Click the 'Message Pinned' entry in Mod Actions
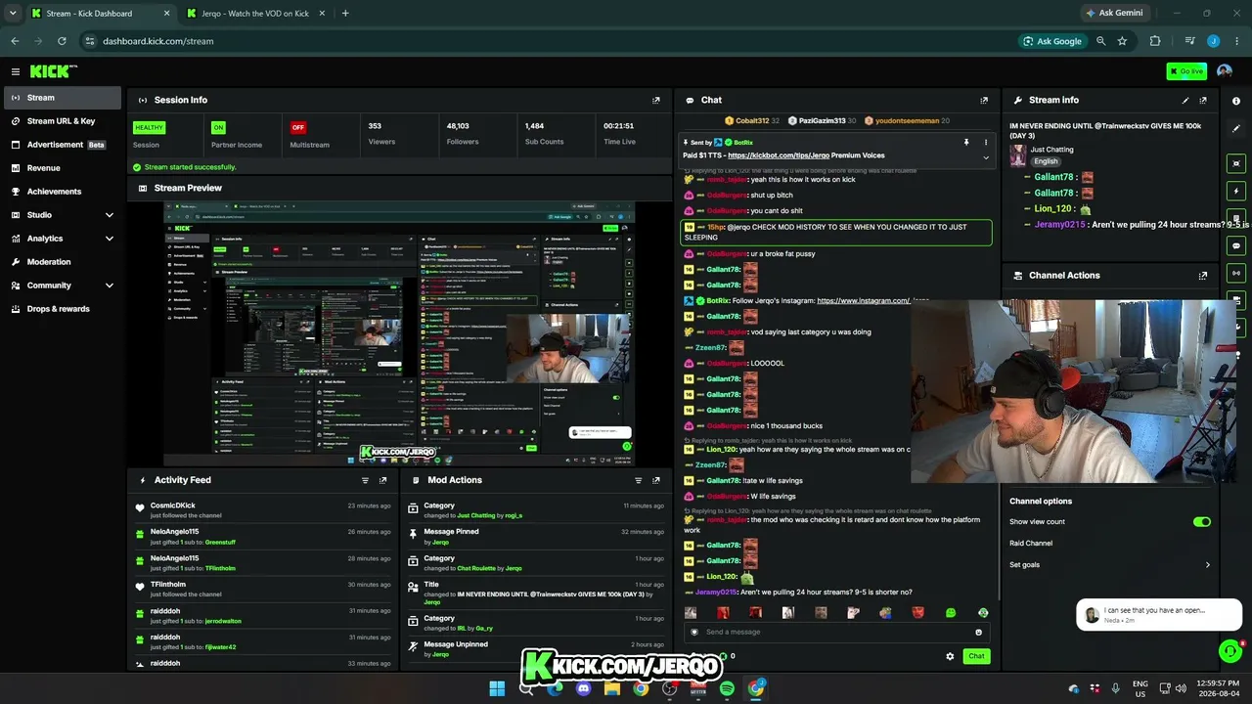The width and height of the screenshot is (1252, 704). coord(534,537)
